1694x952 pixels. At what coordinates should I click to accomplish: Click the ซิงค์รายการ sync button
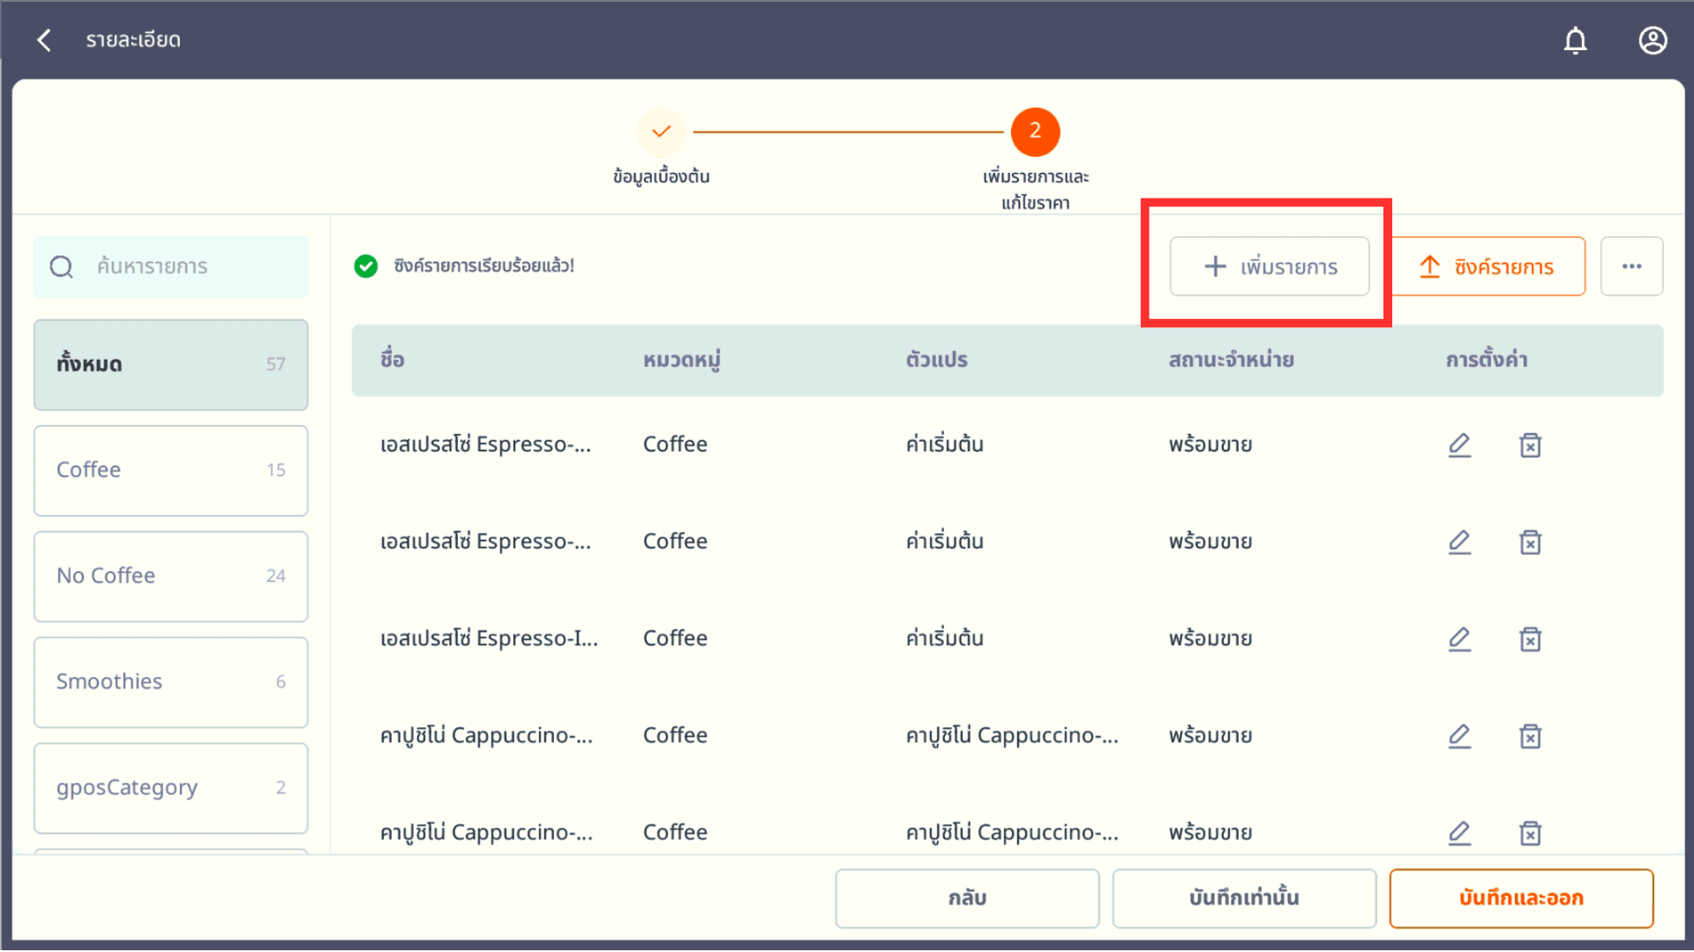click(x=1488, y=266)
